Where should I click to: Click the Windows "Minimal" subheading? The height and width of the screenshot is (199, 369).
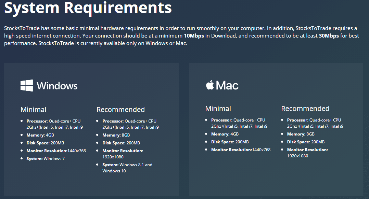coord(34,109)
